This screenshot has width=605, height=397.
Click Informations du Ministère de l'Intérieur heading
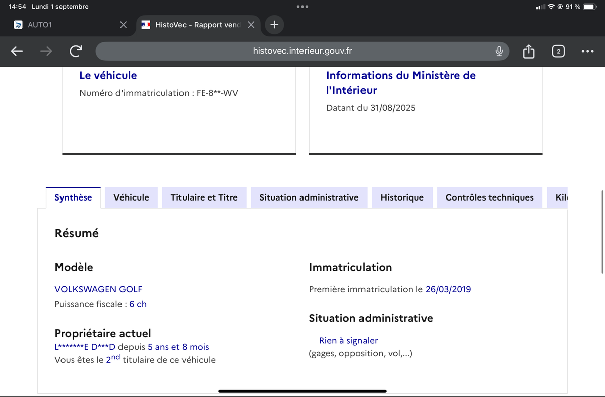[x=401, y=83]
